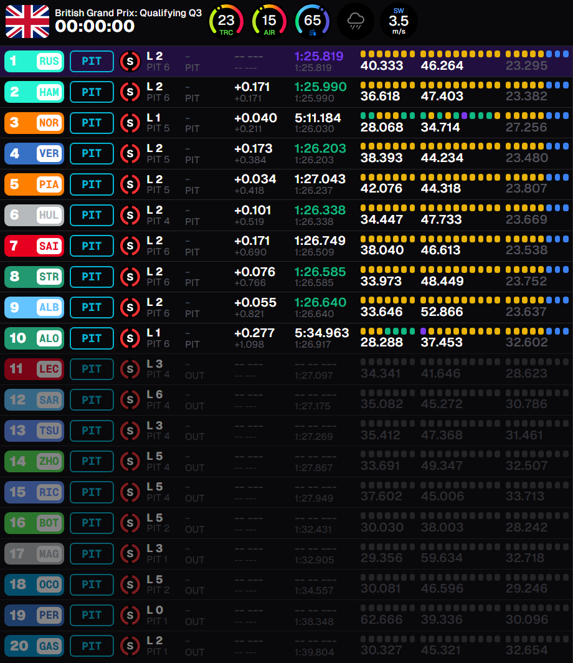Click the humidity gauge showing 65
Image resolution: width=573 pixels, height=663 pixels.
click(312, 21)
